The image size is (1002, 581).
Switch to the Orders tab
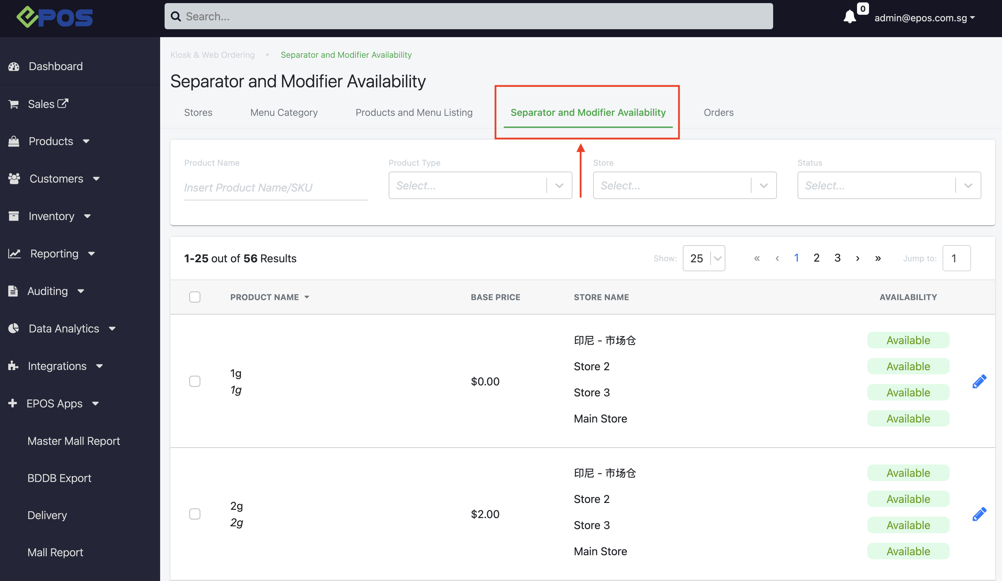coord(719,113)
